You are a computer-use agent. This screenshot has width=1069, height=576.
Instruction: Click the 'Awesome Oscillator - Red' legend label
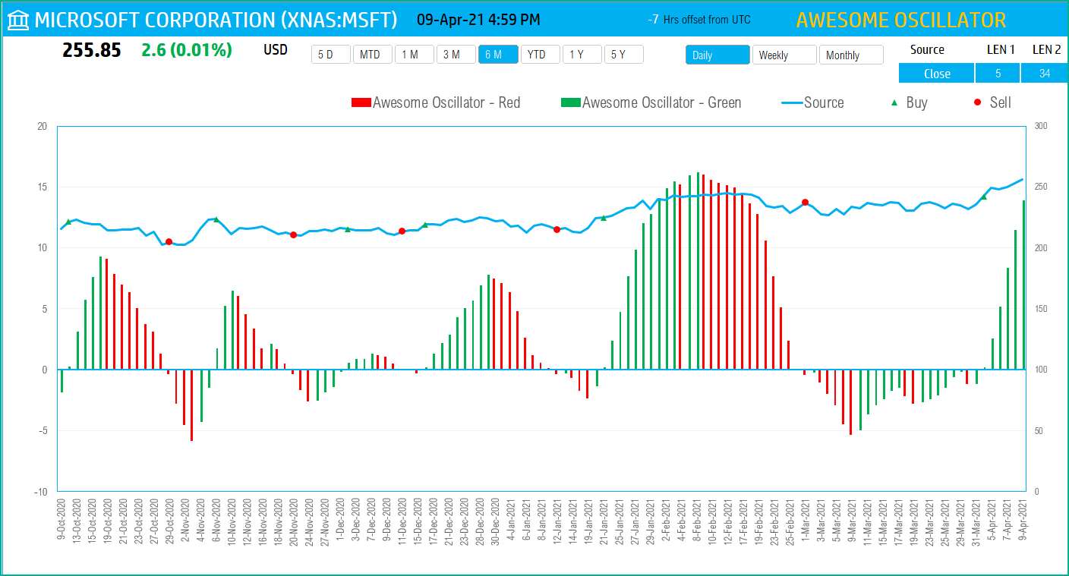[x=446, y=102]
